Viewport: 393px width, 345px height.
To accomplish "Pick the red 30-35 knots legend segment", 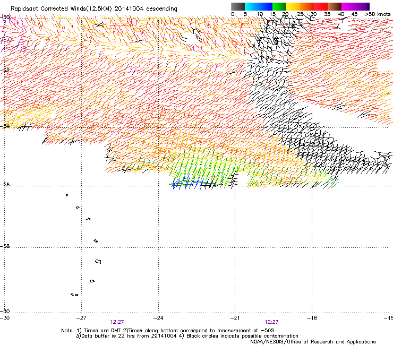I will (x=321, y=6).
